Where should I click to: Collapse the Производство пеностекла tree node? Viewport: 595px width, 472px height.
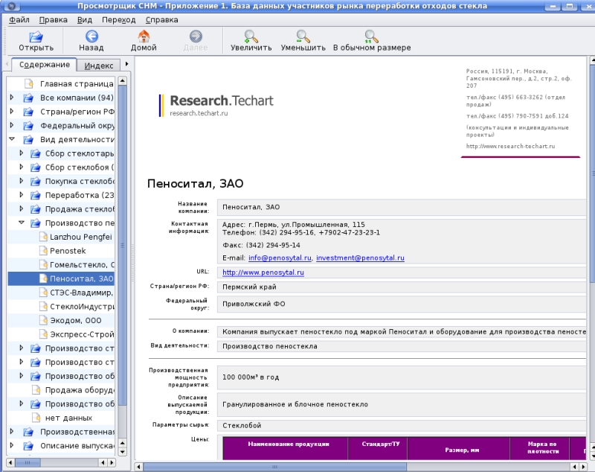(22, 223)
